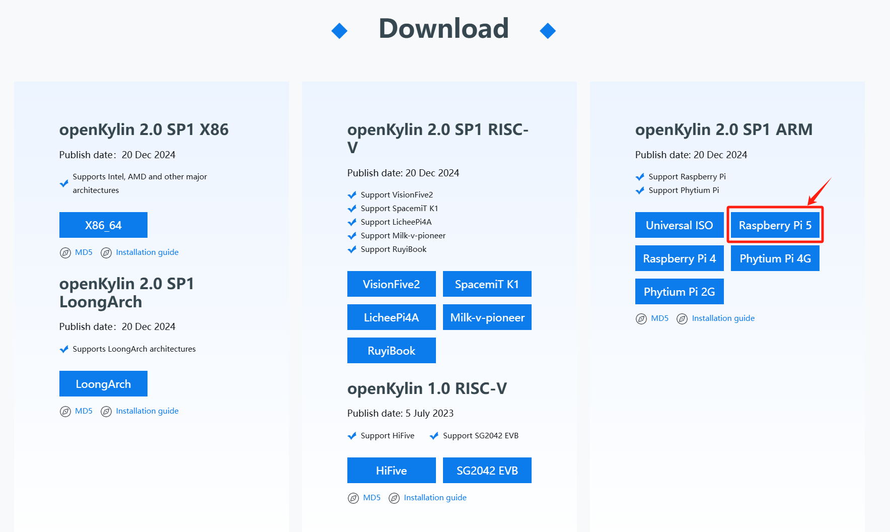Download the Milk-v-pioneer image
The height and width of the screenshot is (532, 890).
[487, 317]
